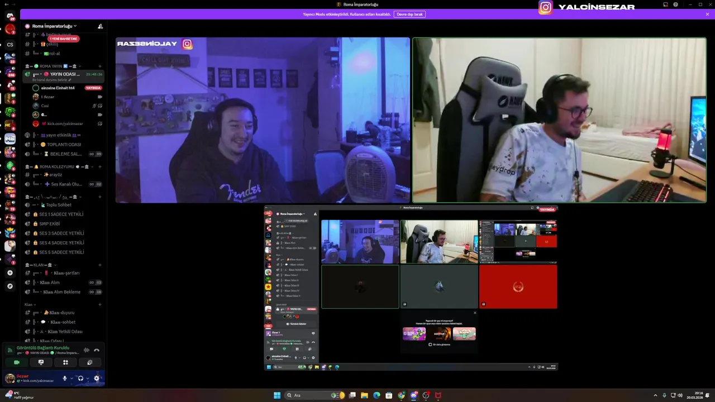Focus the webcam tile with gray gaming chair
The height and width of the screenshot is (402, 715).
click(x=559, y=120)
